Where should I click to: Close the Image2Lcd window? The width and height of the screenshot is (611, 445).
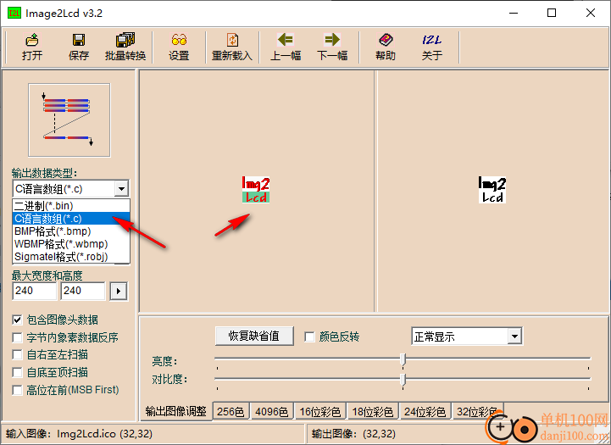(591, 13)
